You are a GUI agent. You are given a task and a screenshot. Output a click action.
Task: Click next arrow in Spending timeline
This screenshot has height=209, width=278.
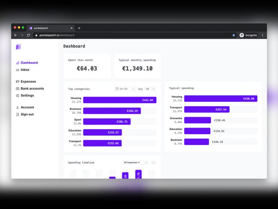pos(153,162)
